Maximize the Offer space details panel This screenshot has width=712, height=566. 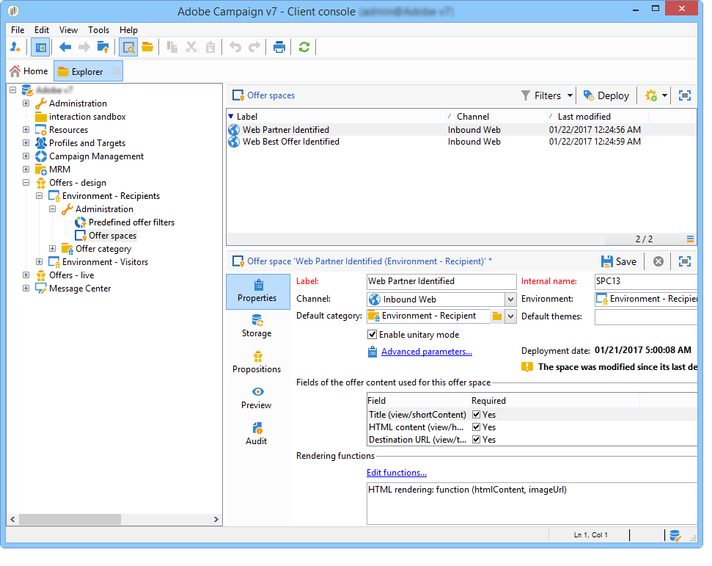pyautogui.click(x=685, y=261)
